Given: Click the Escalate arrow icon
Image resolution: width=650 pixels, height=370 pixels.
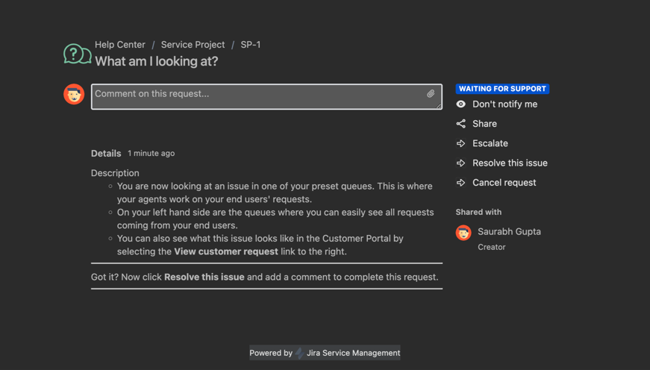Looking at the screenshot, I should pos(461,143).
